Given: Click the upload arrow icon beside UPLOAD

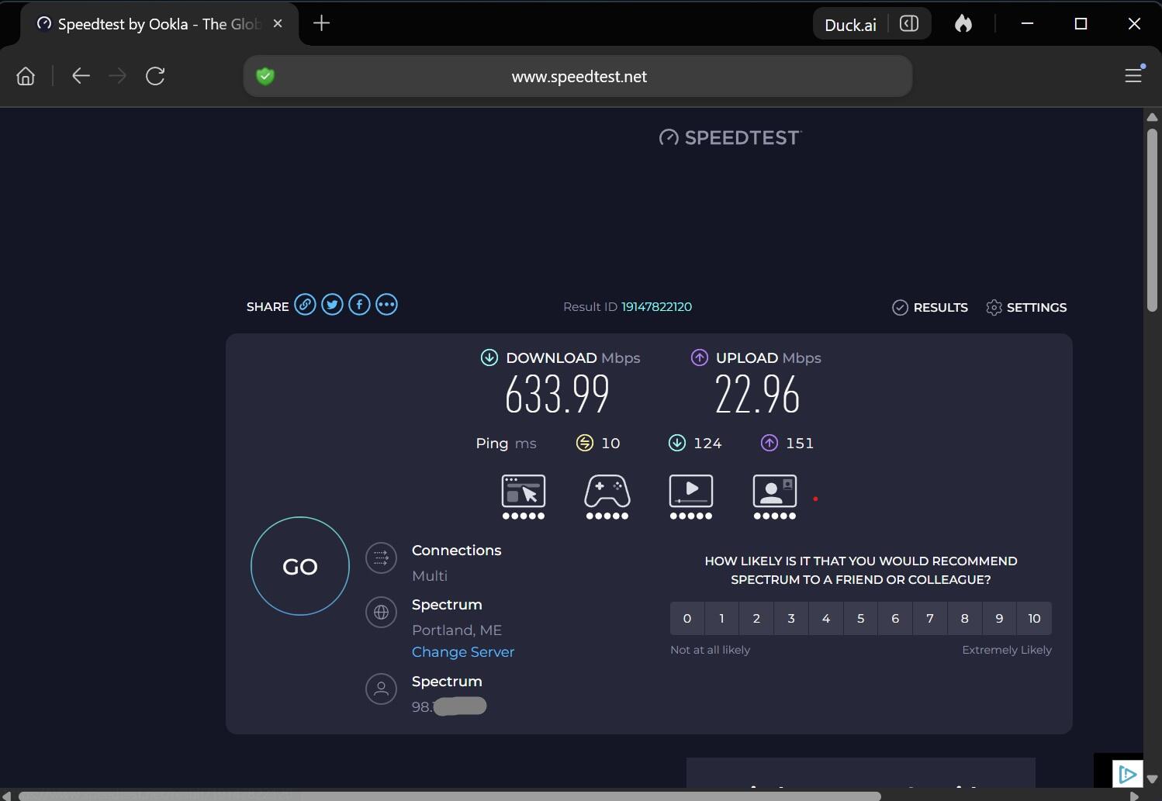Looking at the screenshot, I should click(700, 357).
